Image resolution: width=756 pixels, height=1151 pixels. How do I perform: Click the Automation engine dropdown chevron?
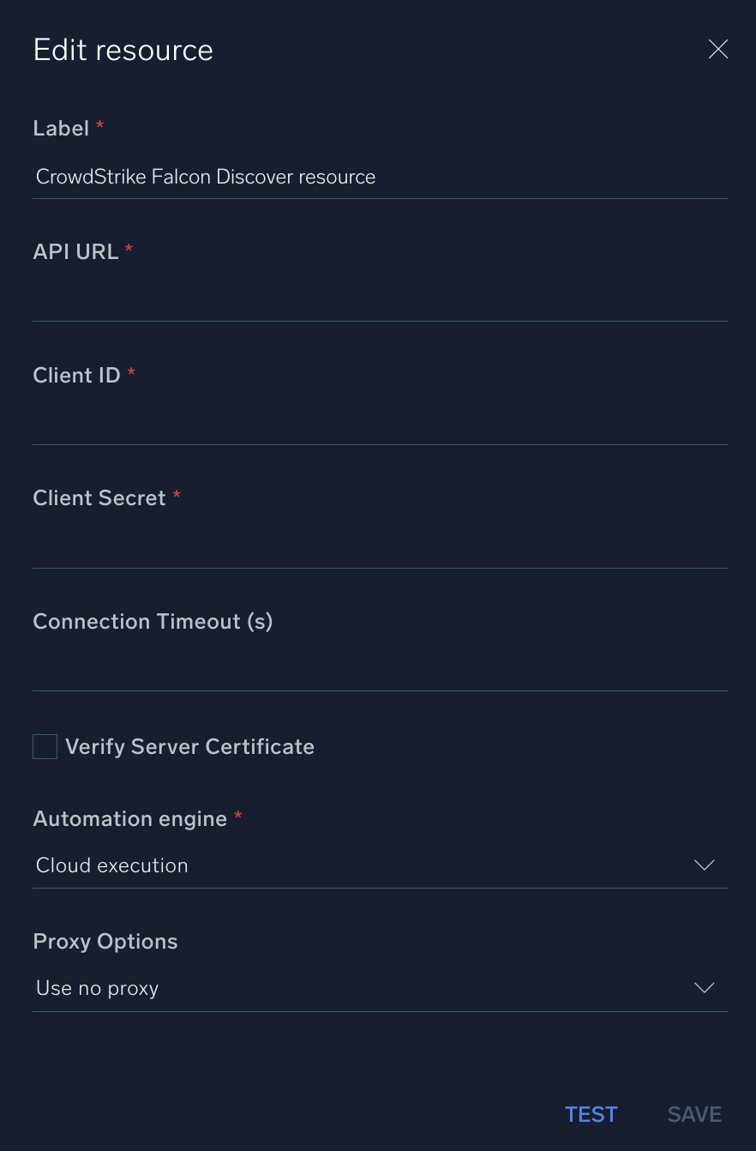pyautogui.click(x=704, y=865)
